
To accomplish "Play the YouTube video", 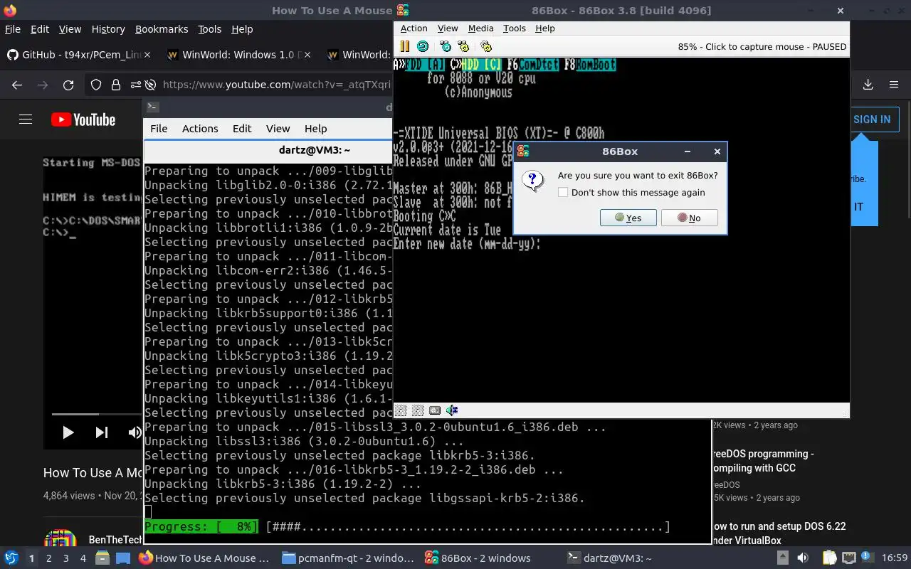I will coord(68,432).
